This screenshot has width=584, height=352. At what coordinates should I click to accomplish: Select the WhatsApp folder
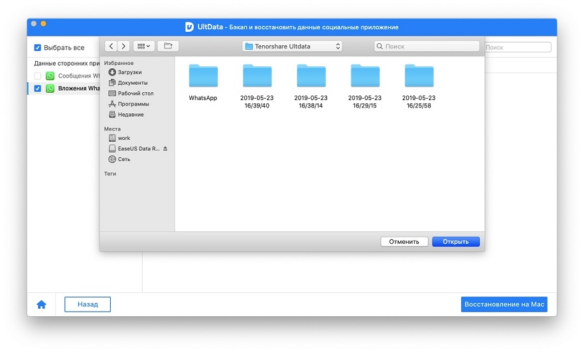203,83
